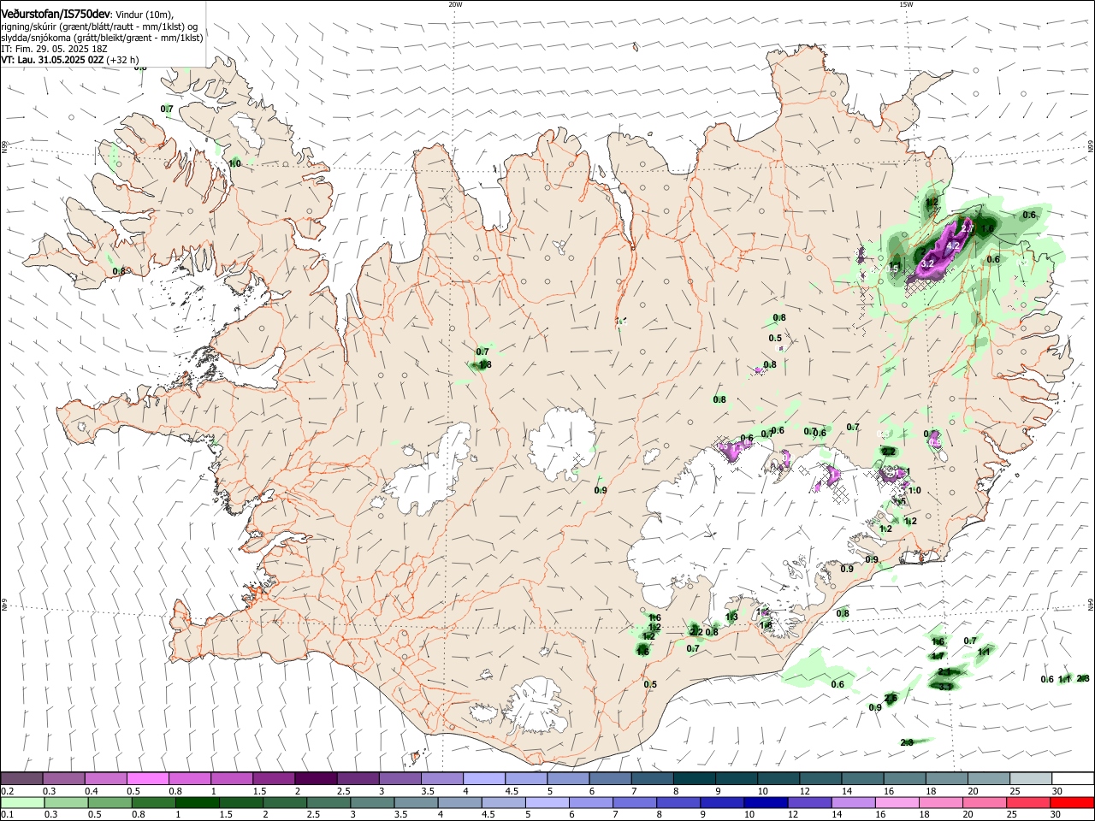Click the 3.2 precipitation value in the east
This screenshot has height=821, width=1095.
pos(927,263)
